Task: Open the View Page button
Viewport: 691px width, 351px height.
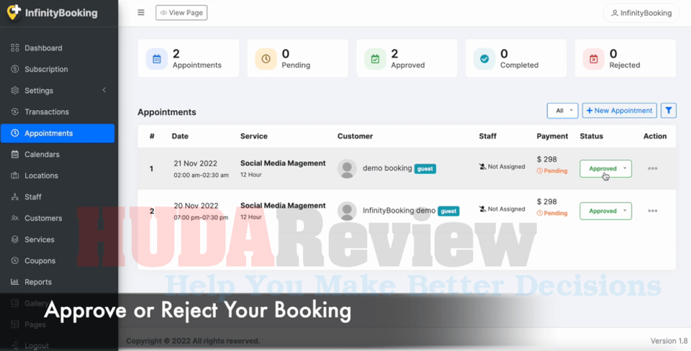Action: pos(181,13)
